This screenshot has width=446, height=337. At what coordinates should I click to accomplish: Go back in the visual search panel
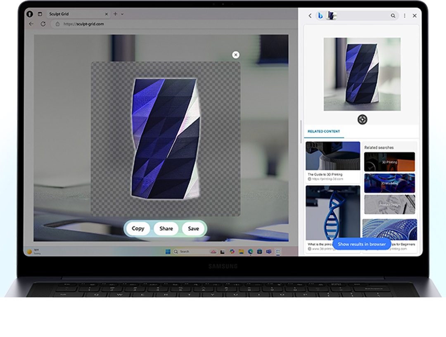point(310,16)
